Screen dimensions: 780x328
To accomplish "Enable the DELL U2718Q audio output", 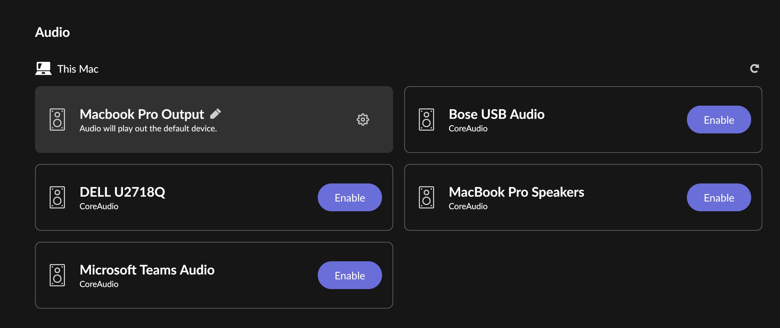I will pos(350,197).
